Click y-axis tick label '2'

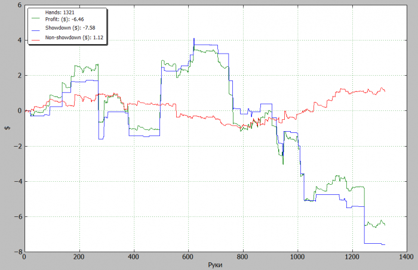pyautogui.click(x=20, y=76)
